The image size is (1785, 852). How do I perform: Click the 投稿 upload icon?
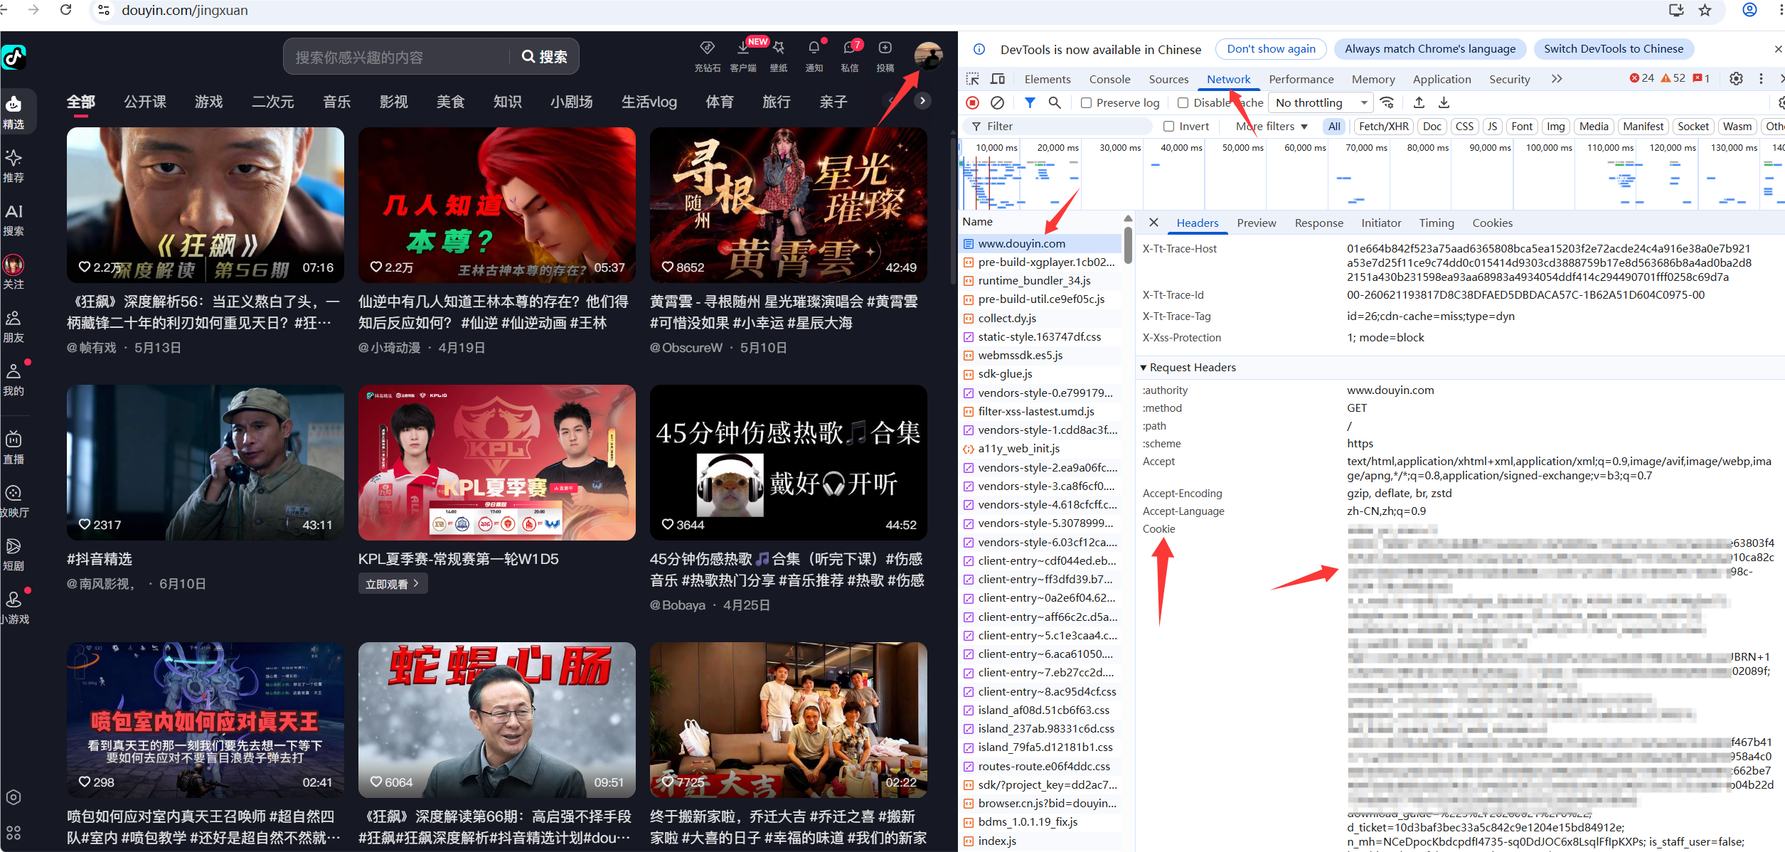coord(885,48)
